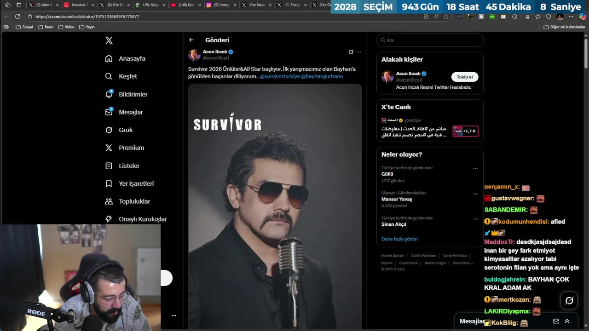Switch to the (9) Instagram browser tab
The image size is (589, 331).
point(221,5)
